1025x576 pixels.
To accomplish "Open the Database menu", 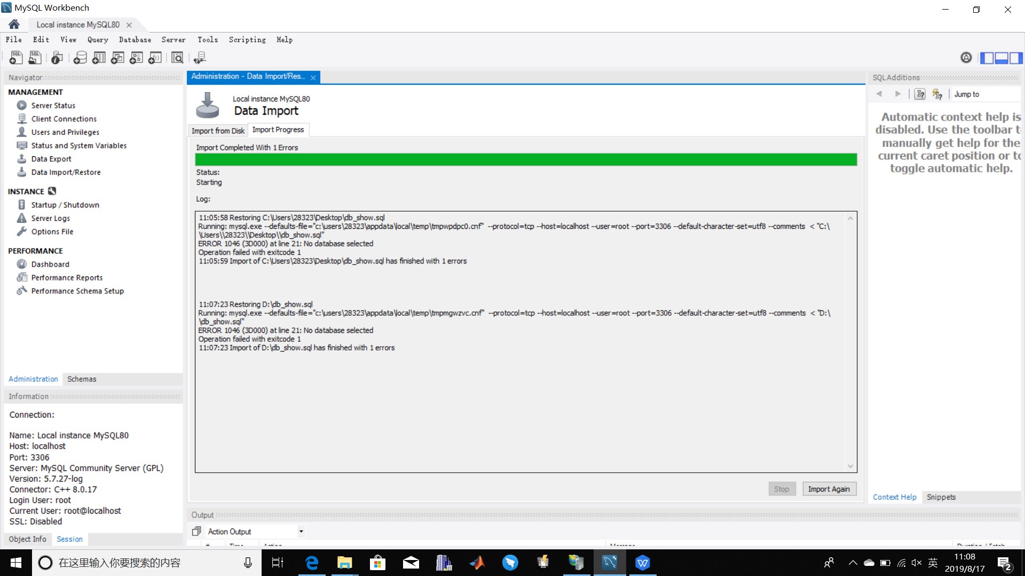I will [x=135, y=39].
